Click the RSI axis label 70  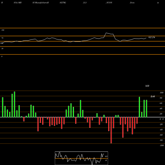[x=2, y=38]
